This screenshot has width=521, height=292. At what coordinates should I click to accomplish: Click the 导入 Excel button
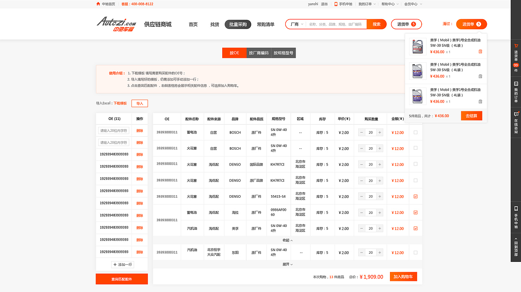(140, 104)
